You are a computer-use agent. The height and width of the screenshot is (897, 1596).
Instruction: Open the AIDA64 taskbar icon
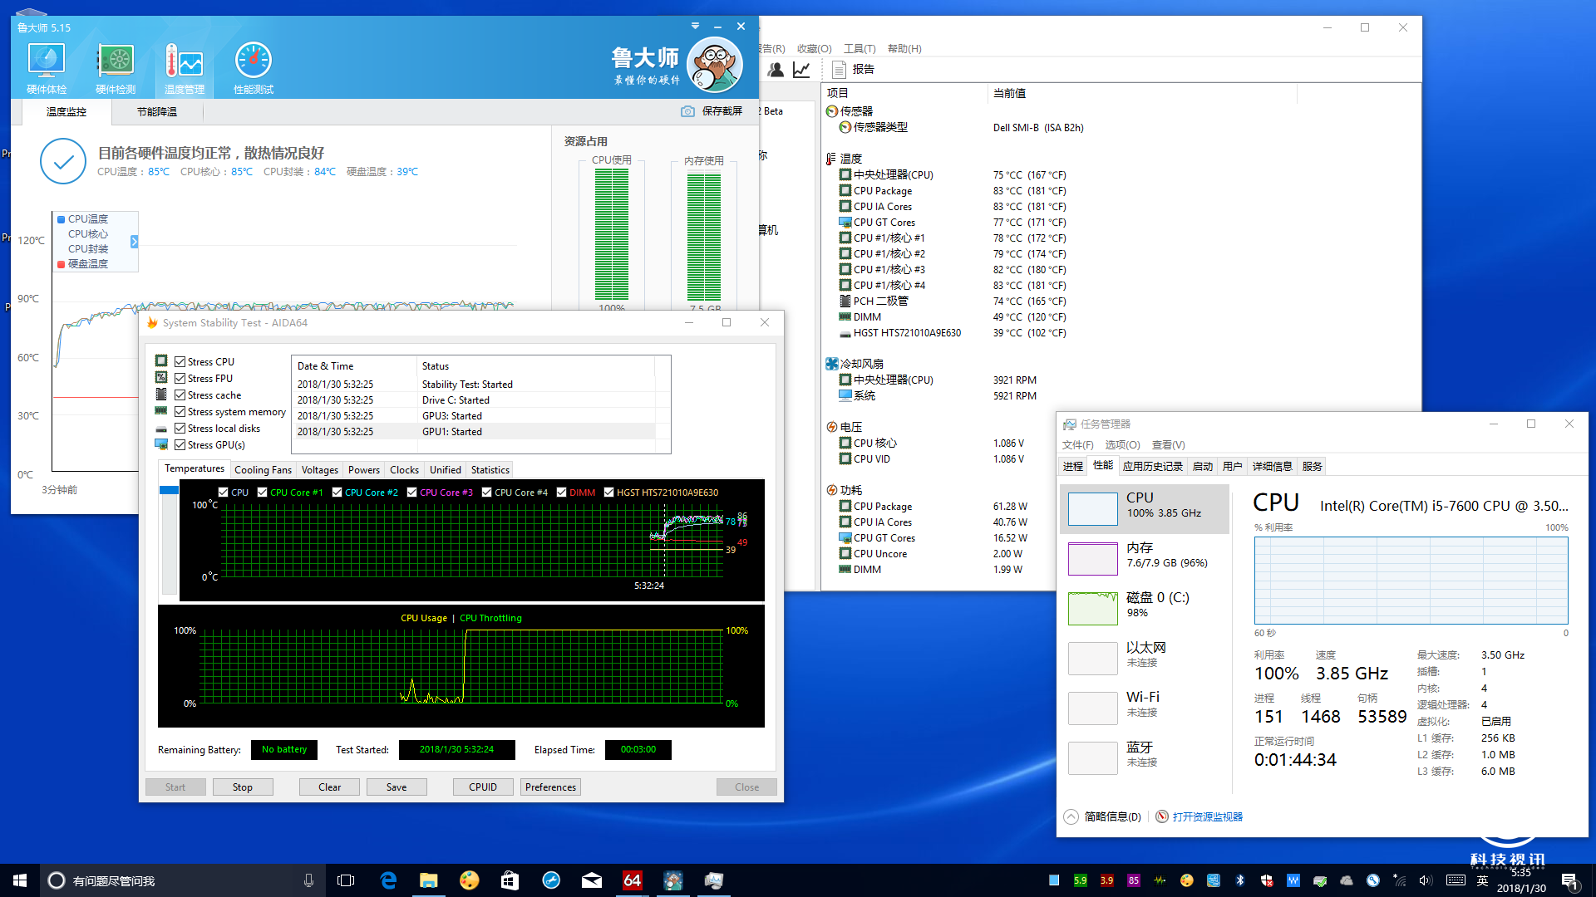coord(633,880)
